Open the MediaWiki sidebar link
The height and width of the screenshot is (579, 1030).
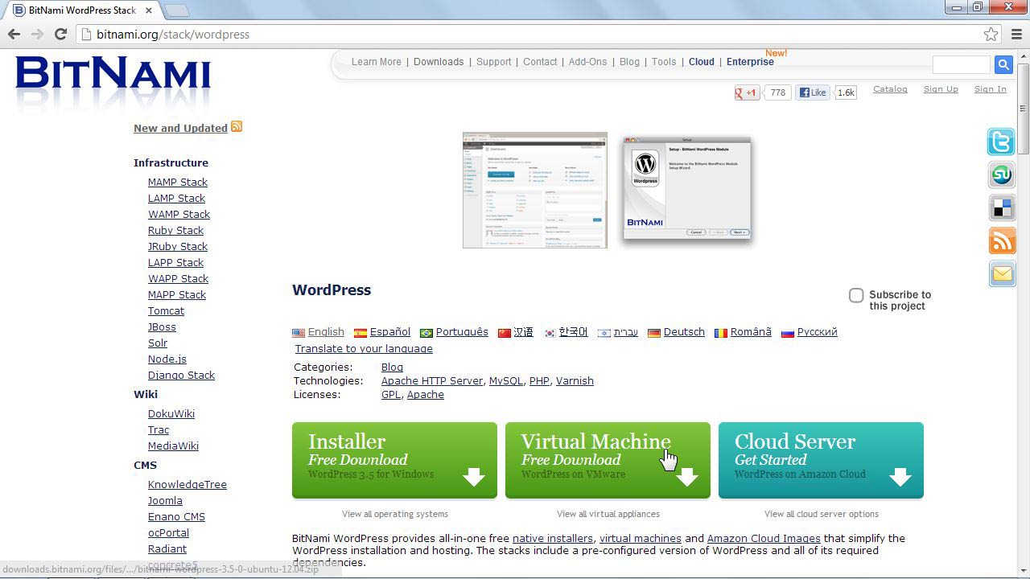[x=173, y=446]
